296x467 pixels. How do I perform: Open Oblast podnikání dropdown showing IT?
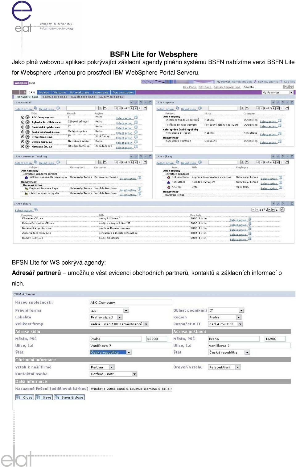[241, 310]
